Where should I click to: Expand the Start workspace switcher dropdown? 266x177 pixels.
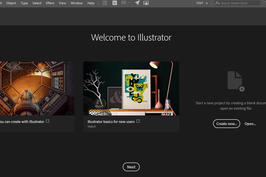coord(202,3)
